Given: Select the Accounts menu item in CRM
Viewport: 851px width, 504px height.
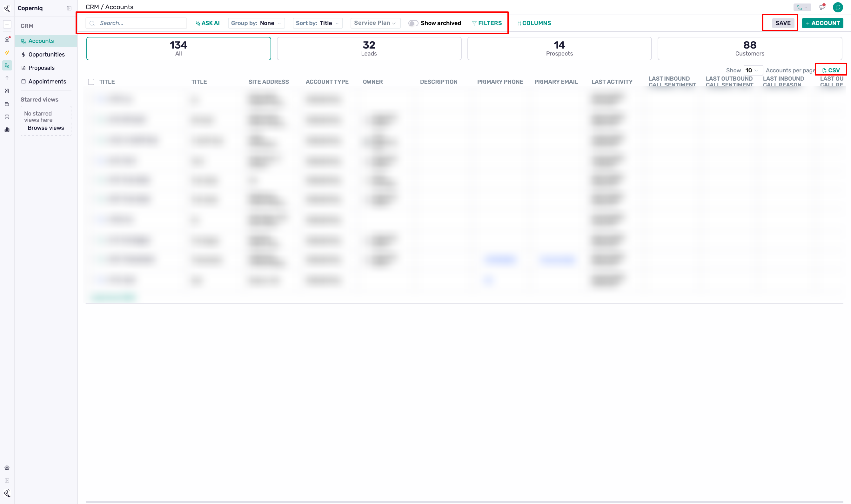Looking at the screenshot, I should click(46, 41).
